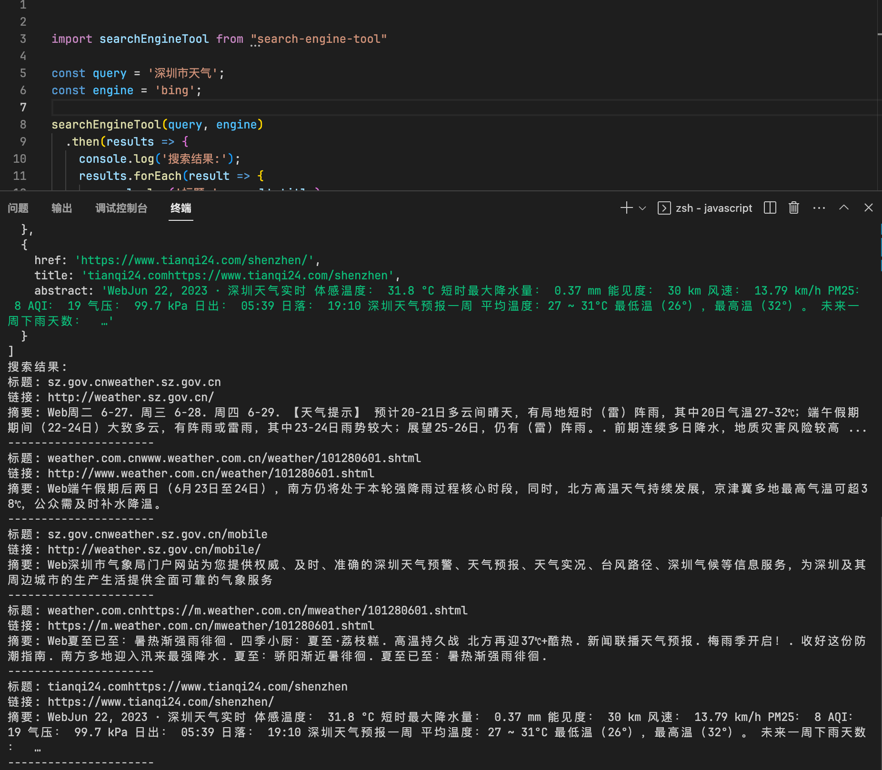Split the terminal with the split icon
The width and height of the screenshot is (882, 770).
coord(770,208)
